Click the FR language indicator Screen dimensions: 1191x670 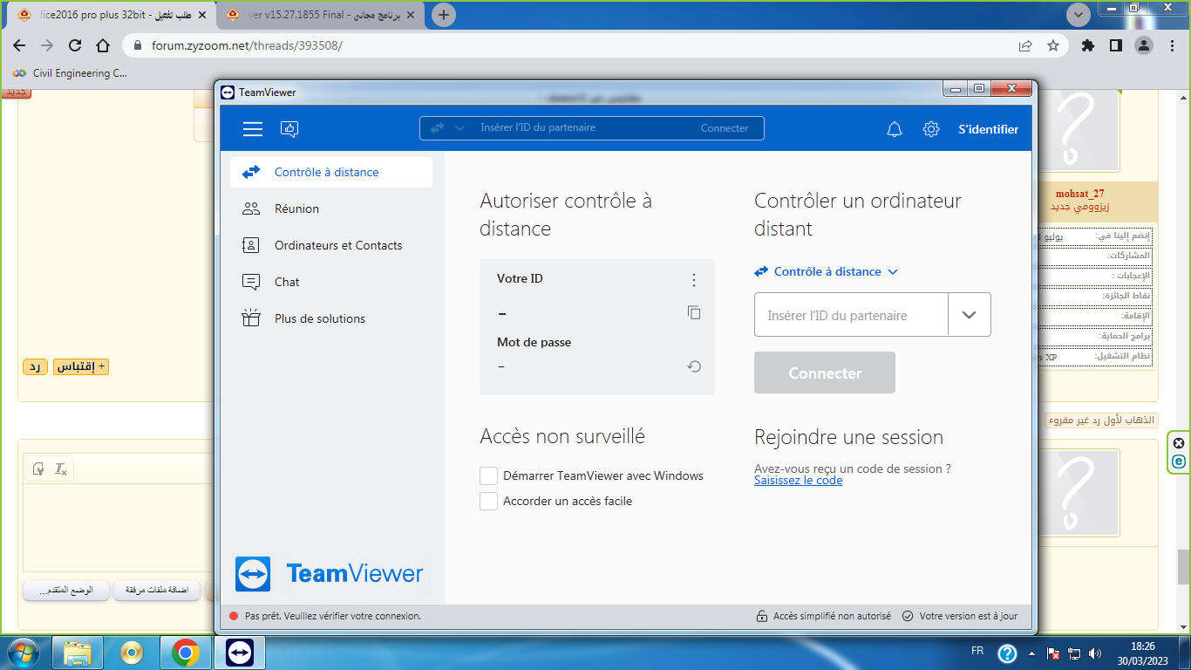pos(978,651)
